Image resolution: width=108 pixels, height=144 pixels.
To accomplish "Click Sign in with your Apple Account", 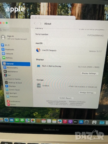I will 14,37.
